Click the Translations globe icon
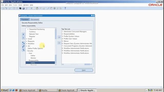This screenshot has width=164, height=92. coord(54,8)
